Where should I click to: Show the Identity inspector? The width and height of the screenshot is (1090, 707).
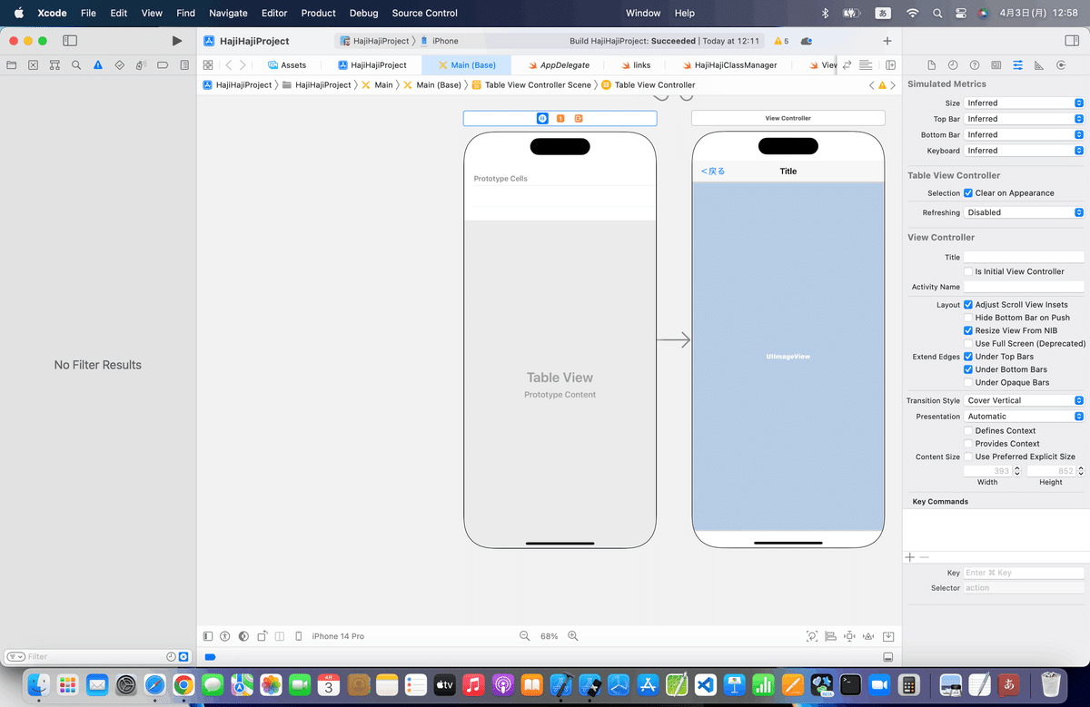pyautogui.click(x=996, y=65)
